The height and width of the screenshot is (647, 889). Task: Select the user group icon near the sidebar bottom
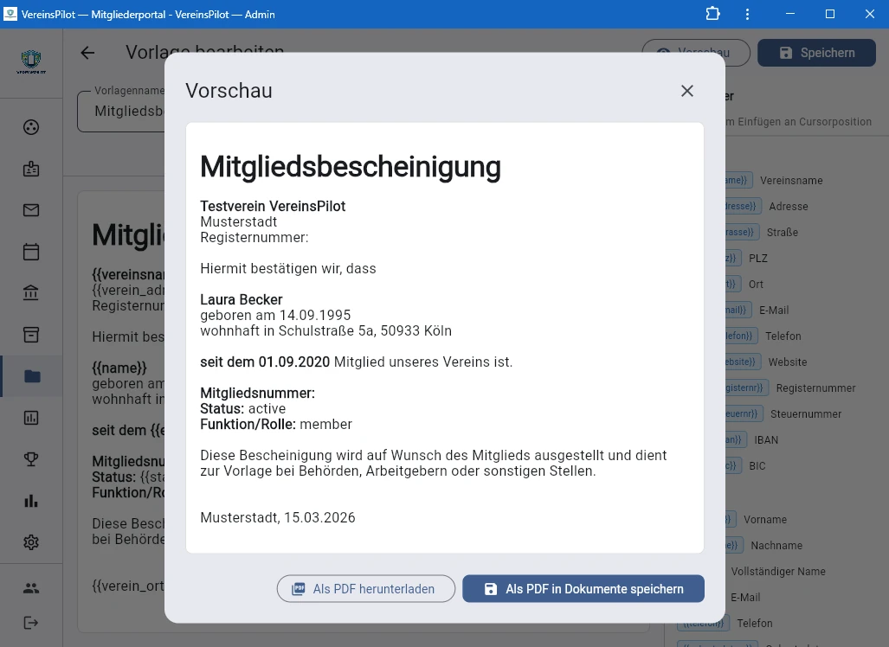(31, 587)
